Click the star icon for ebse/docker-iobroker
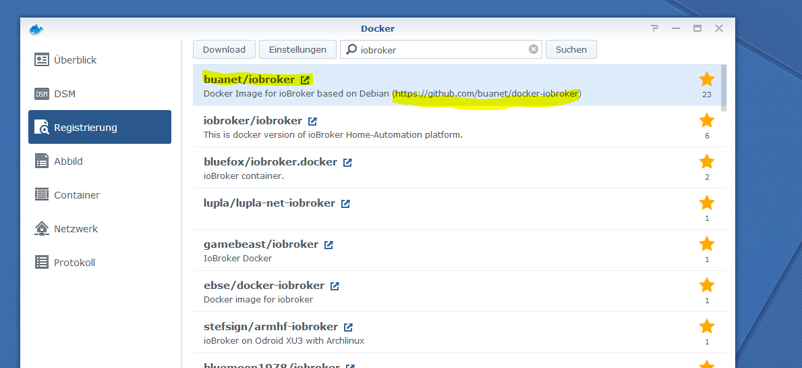 pyautogui.click(x=707, y=284)
